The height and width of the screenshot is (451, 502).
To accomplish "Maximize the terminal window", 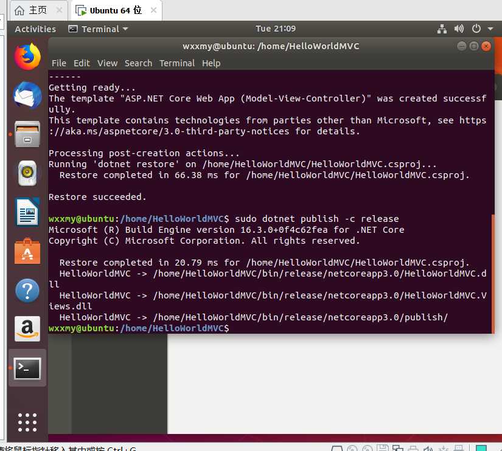I will click(x=474, y=46).
